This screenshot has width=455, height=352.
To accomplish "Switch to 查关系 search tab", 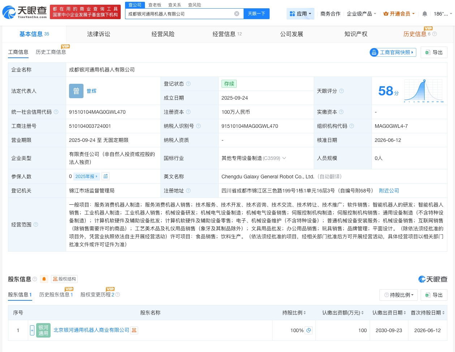I will point(175,5).
